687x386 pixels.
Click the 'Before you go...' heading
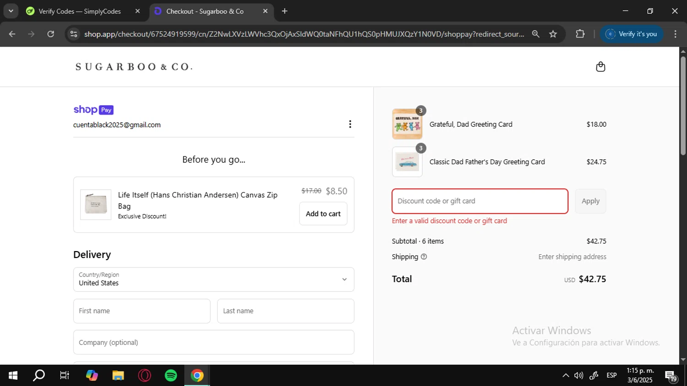click(x=213, y=160)
